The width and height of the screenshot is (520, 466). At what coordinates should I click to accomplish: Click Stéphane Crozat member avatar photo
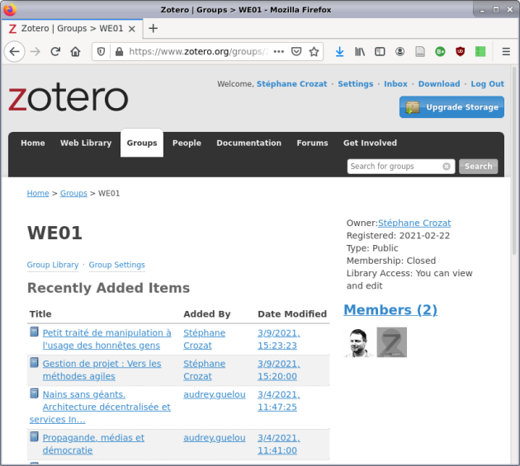358,342
